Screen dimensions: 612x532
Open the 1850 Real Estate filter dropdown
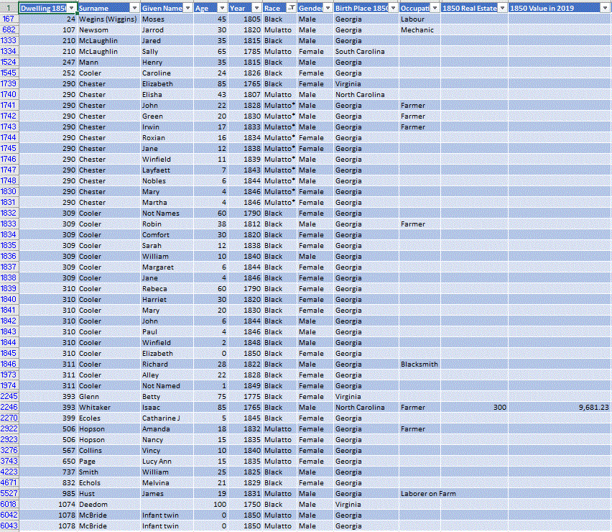coord(503,8)
